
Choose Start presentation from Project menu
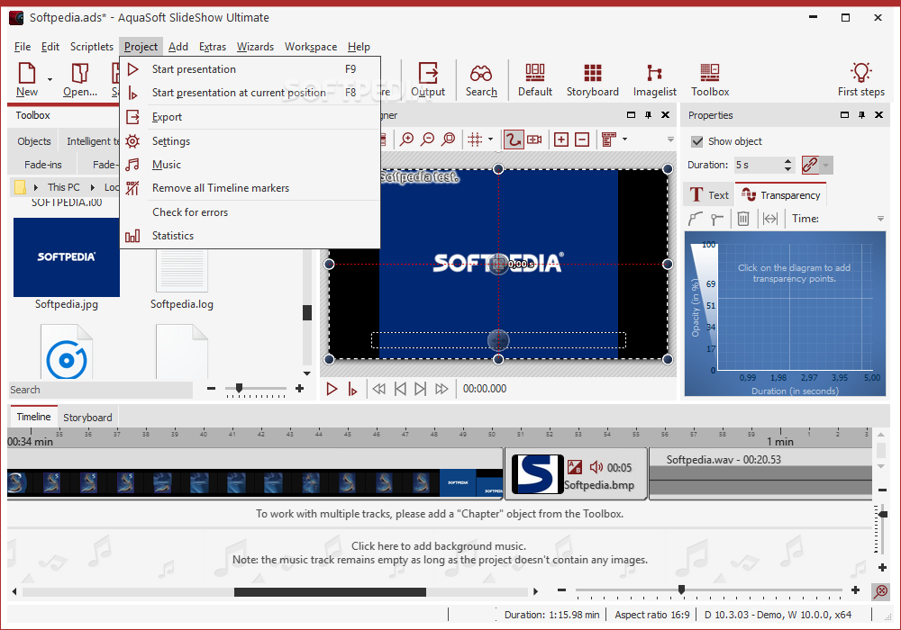[x=250, y=69]
